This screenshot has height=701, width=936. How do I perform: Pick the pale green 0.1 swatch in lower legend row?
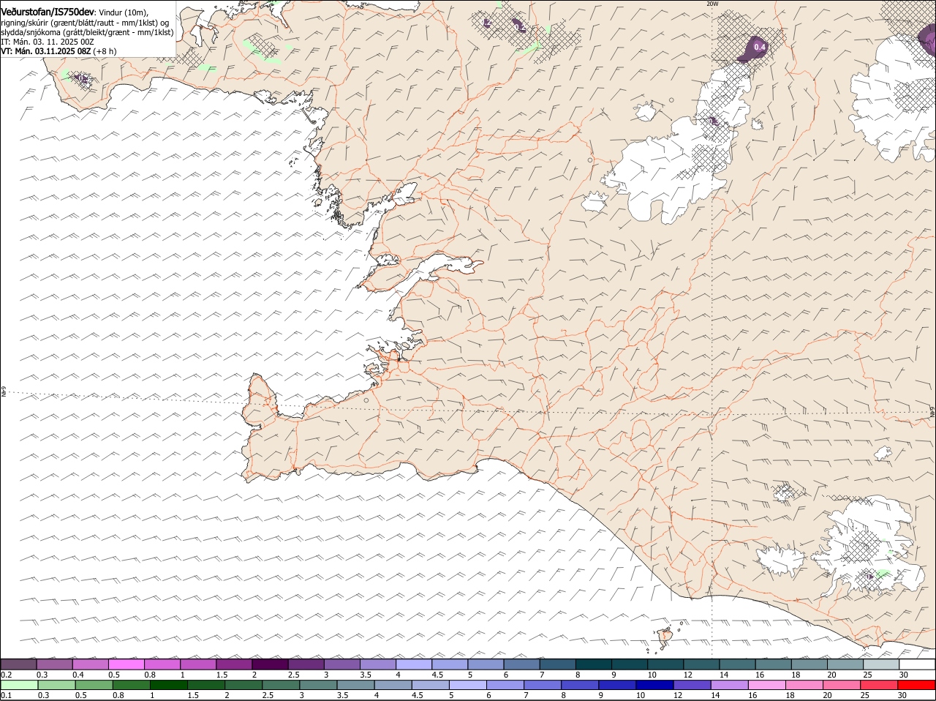coord(19,685)
